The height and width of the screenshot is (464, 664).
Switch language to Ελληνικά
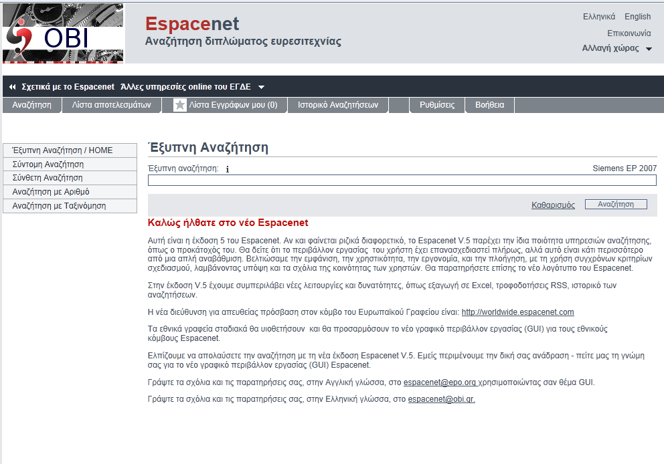(599, 17)
